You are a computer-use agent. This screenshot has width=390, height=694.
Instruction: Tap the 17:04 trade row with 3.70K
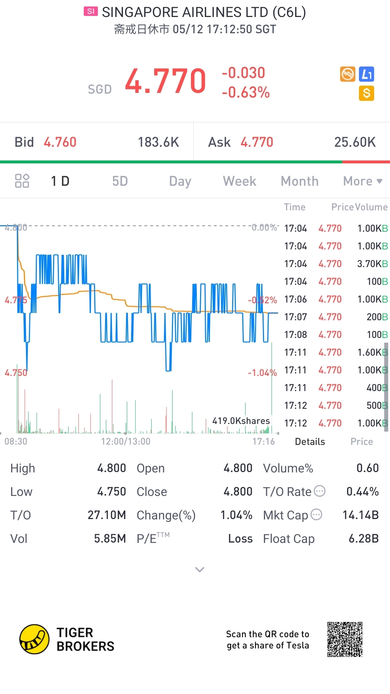[x=336, y=264]
